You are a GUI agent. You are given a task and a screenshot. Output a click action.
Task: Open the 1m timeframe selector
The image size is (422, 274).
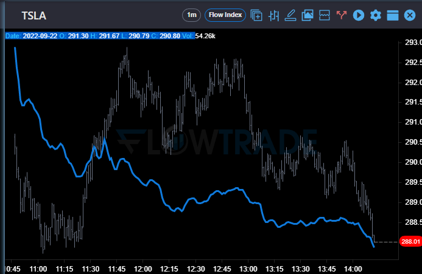coord(191,15)
